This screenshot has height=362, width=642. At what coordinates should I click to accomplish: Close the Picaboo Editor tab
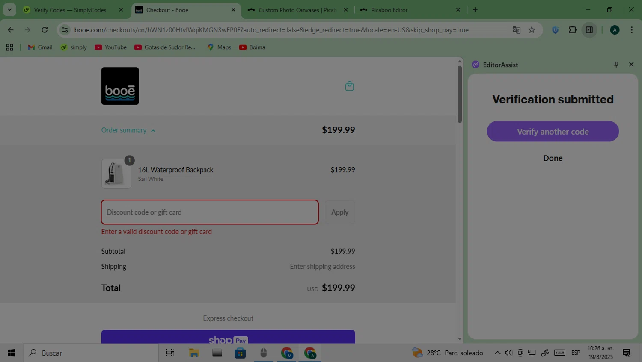(x=458, y=10)
